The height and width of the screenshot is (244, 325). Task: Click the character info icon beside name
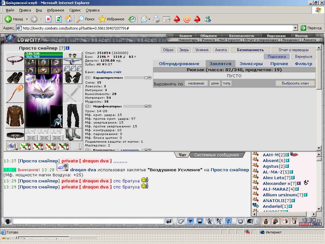coord(68,48)
